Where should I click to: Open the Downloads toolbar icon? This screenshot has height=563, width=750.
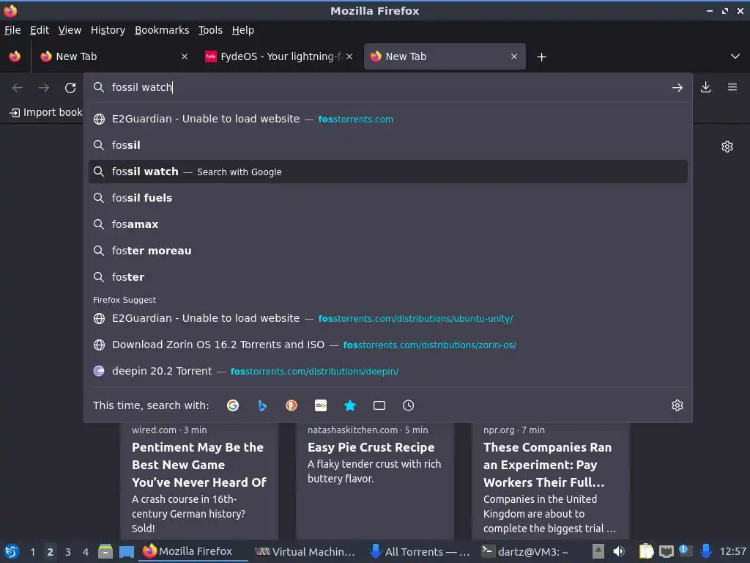coord(705,87)
